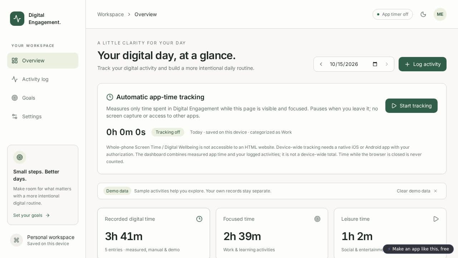Click the 3h 41m recorded time value
The height and width of the screenshot is (258, 458).
click(124, 236)
